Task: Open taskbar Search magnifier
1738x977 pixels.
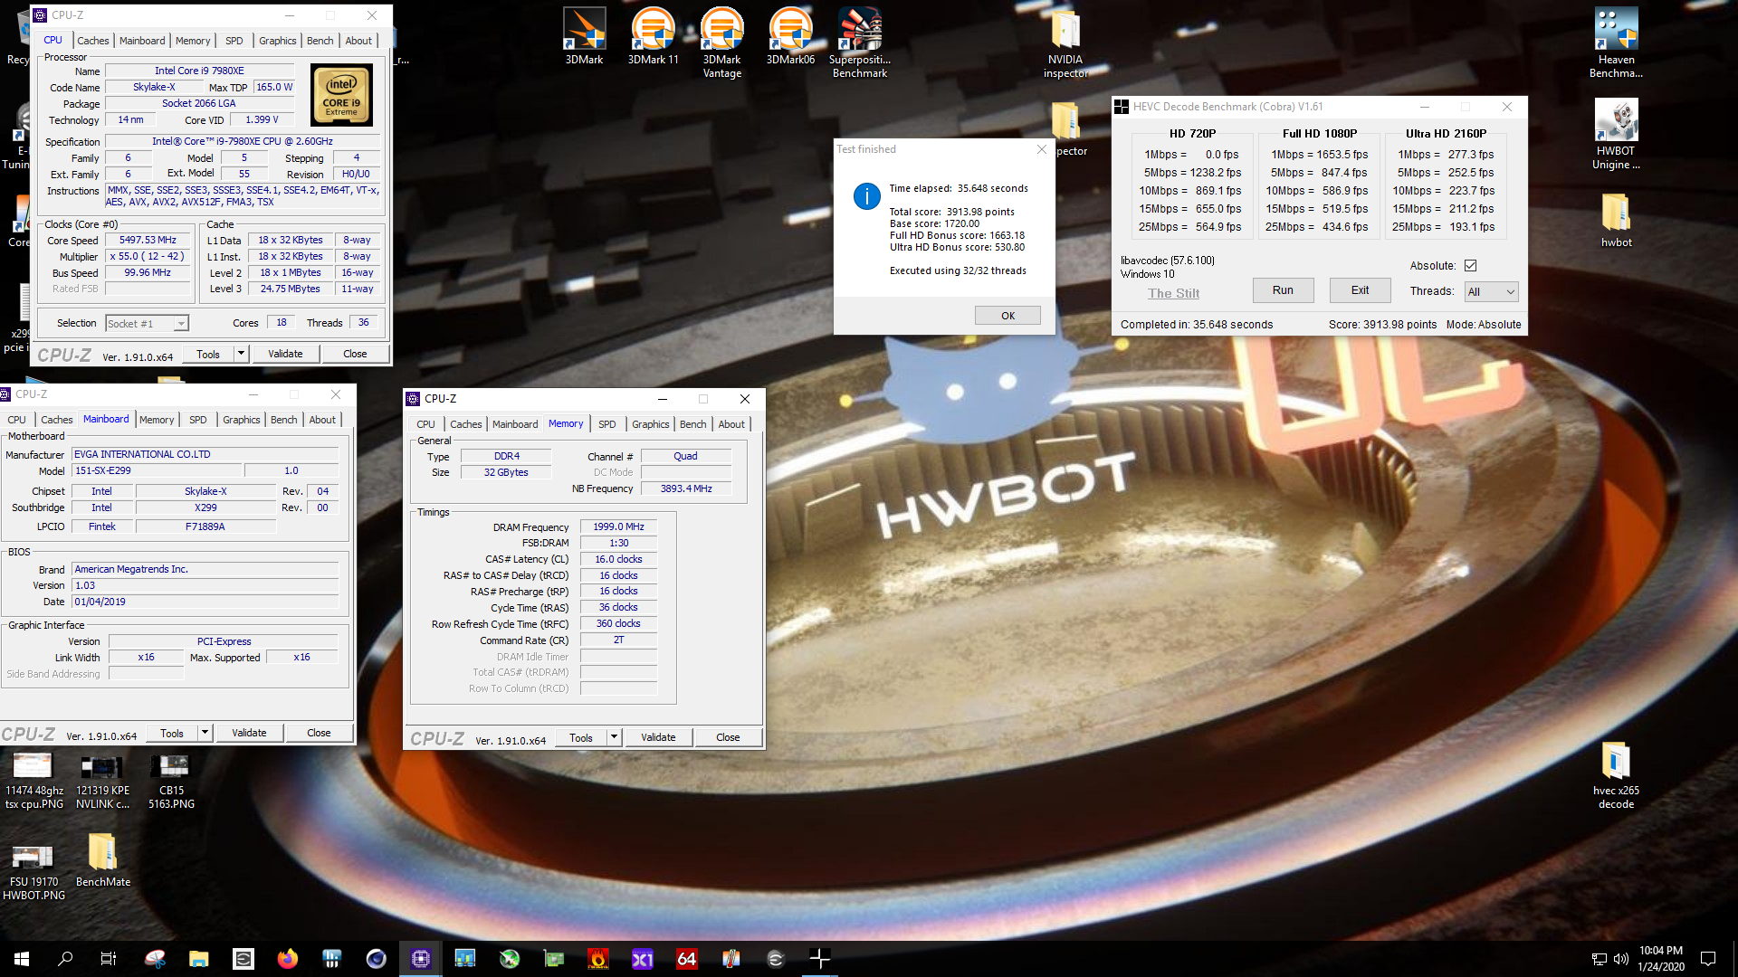Action: (65, 959)
